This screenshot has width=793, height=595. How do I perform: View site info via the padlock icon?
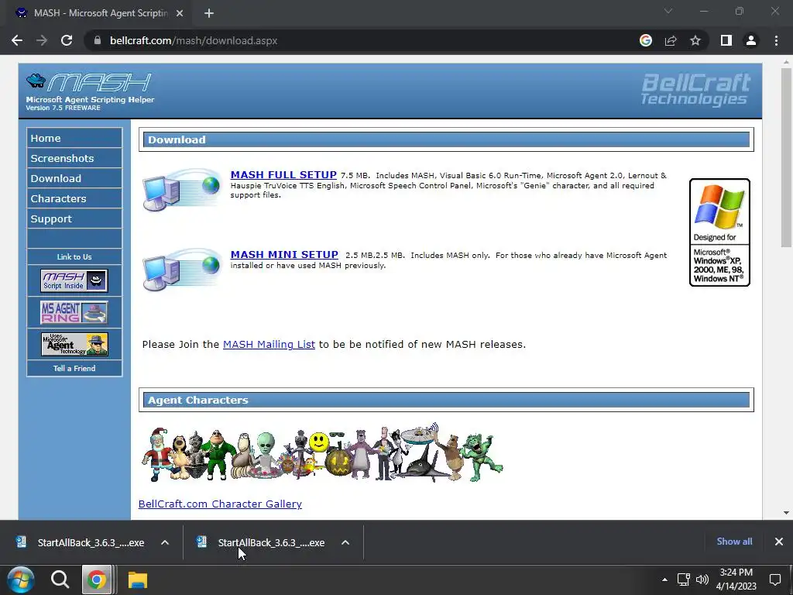pyautogui.click(x=97, y=40)
